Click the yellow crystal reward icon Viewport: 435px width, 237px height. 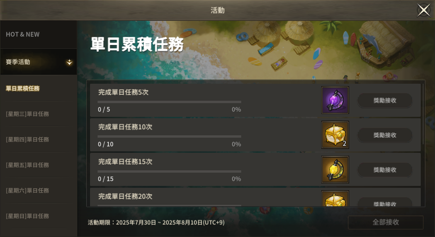(x=335, y=169)
